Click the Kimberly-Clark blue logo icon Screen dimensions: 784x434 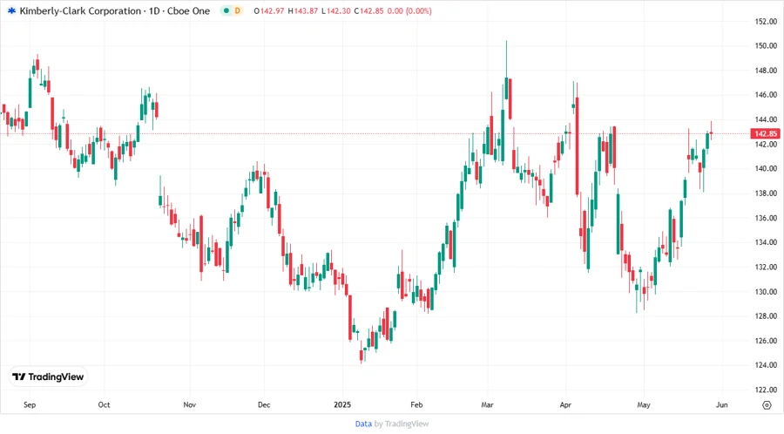(11, 11)
